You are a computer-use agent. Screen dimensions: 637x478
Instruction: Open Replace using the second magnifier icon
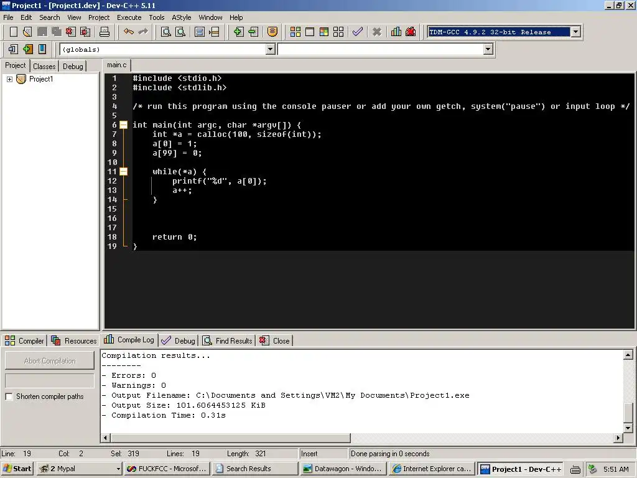point(180,32)
